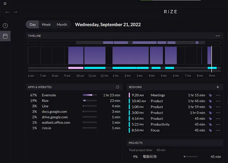Open more options for 4:14 PM Product session

coord(218,119)
